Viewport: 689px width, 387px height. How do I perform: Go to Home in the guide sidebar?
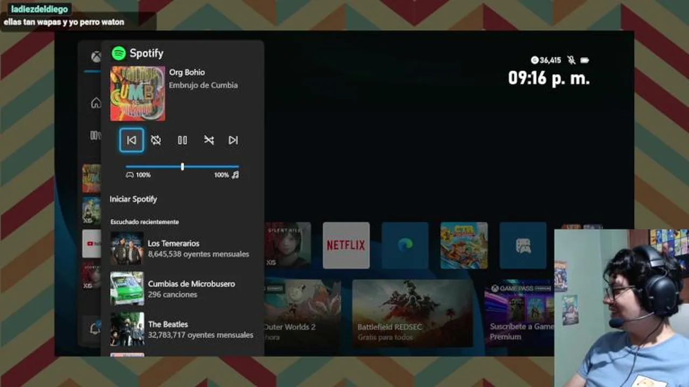(95, 103)
